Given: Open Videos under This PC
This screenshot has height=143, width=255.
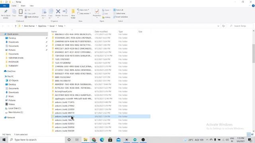Looking at the screenshot, I should [12, 104].
